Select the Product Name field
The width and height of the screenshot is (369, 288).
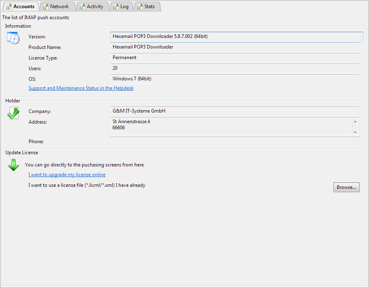(234, 47)
